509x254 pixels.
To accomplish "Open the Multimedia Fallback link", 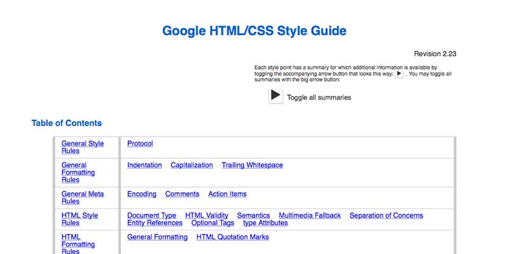I will tap(310, 215).
